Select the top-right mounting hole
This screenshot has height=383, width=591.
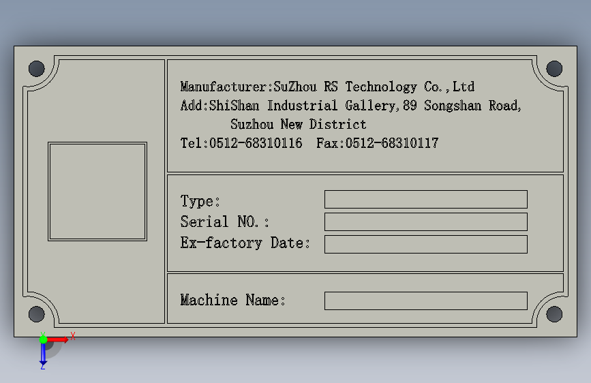[x=554, y=69]
